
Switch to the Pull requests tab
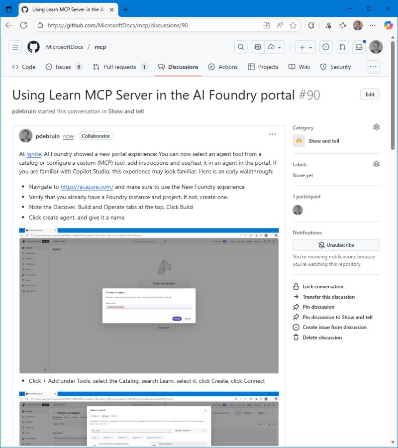point(120,67)
